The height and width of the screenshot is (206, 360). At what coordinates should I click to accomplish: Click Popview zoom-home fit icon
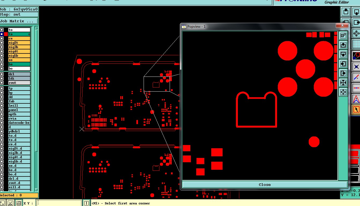pyautogui.click(x=343, y=82)
